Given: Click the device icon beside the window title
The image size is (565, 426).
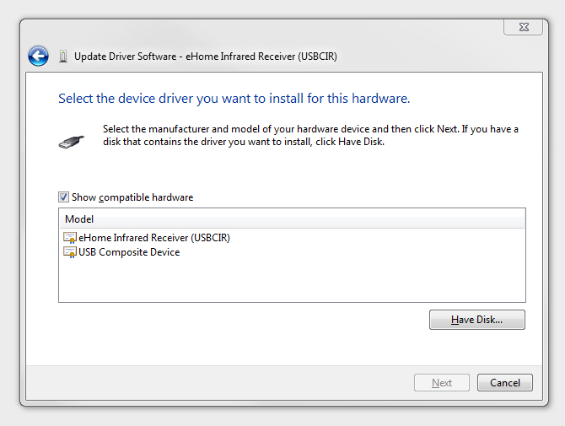Looking at the screenshot, I should [63, 57].
